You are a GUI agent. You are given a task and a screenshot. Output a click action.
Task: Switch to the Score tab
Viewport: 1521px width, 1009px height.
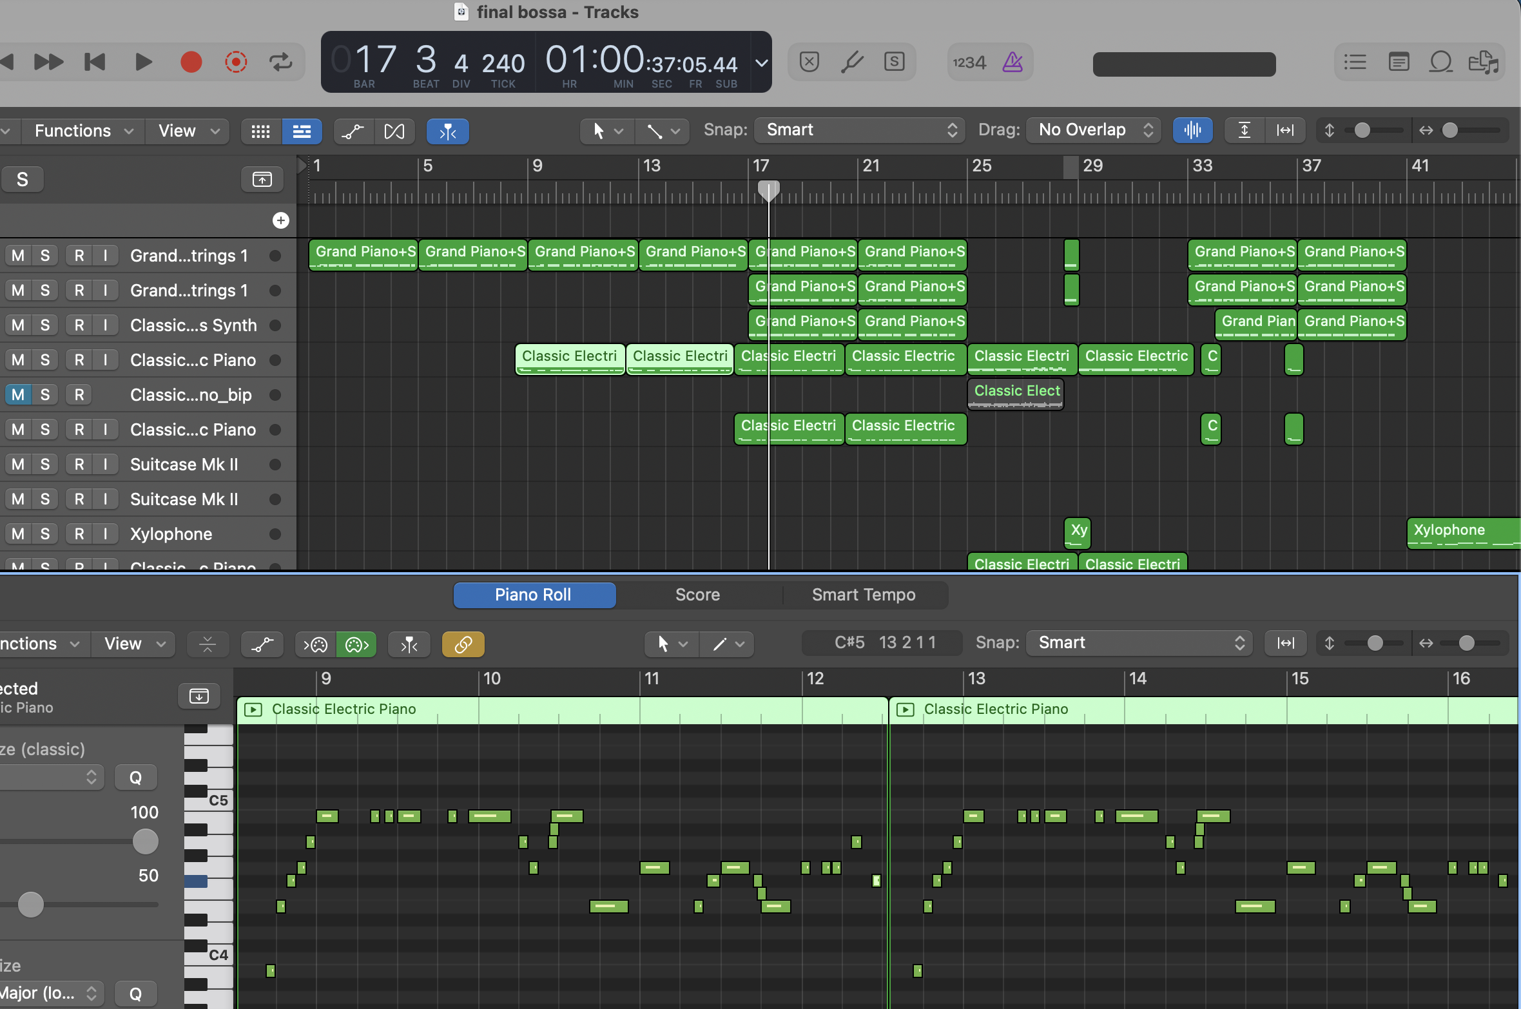[697, 595]
